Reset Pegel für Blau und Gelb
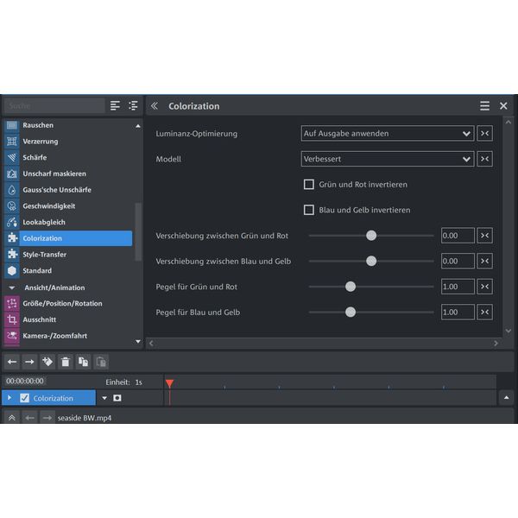The image size is (518, 518). pyautogui.click(x=484, y=313)
